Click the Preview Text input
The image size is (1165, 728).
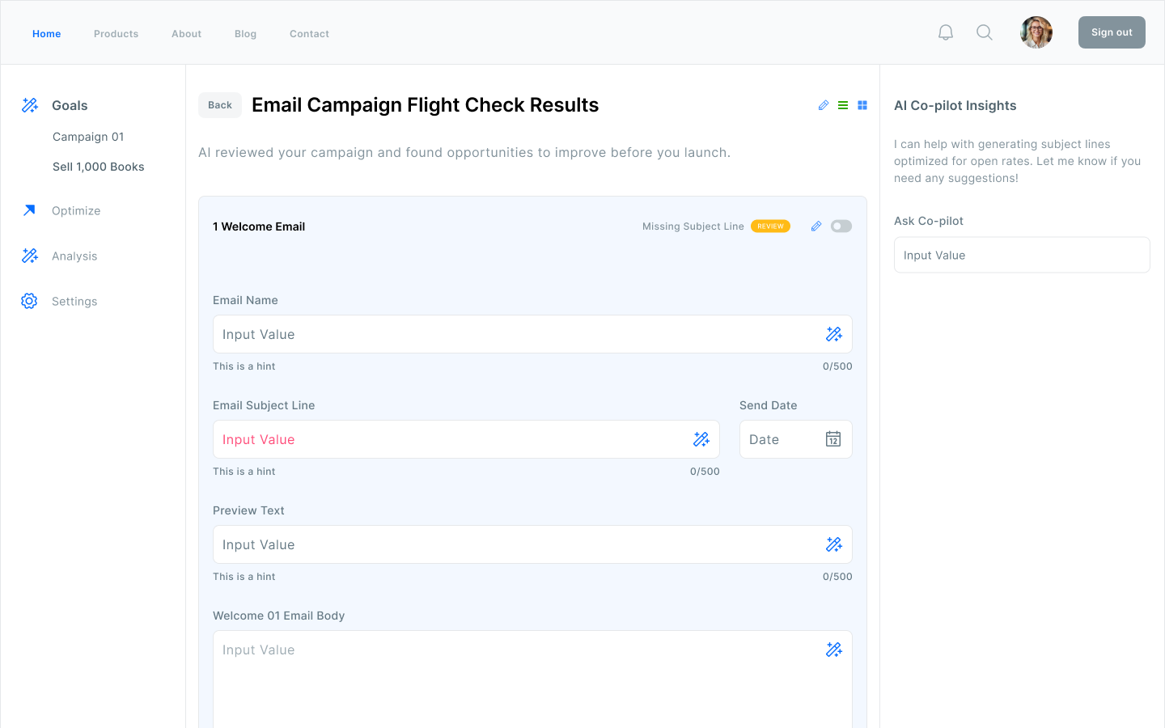tap(532, 544)
